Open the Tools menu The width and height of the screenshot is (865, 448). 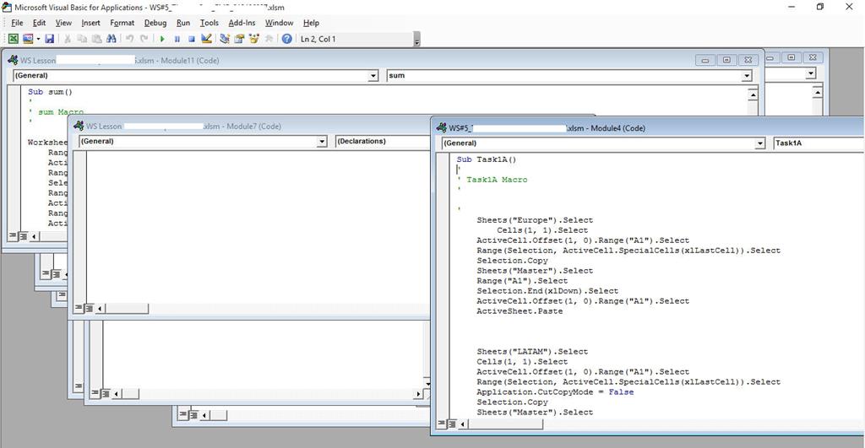(209, 23)
